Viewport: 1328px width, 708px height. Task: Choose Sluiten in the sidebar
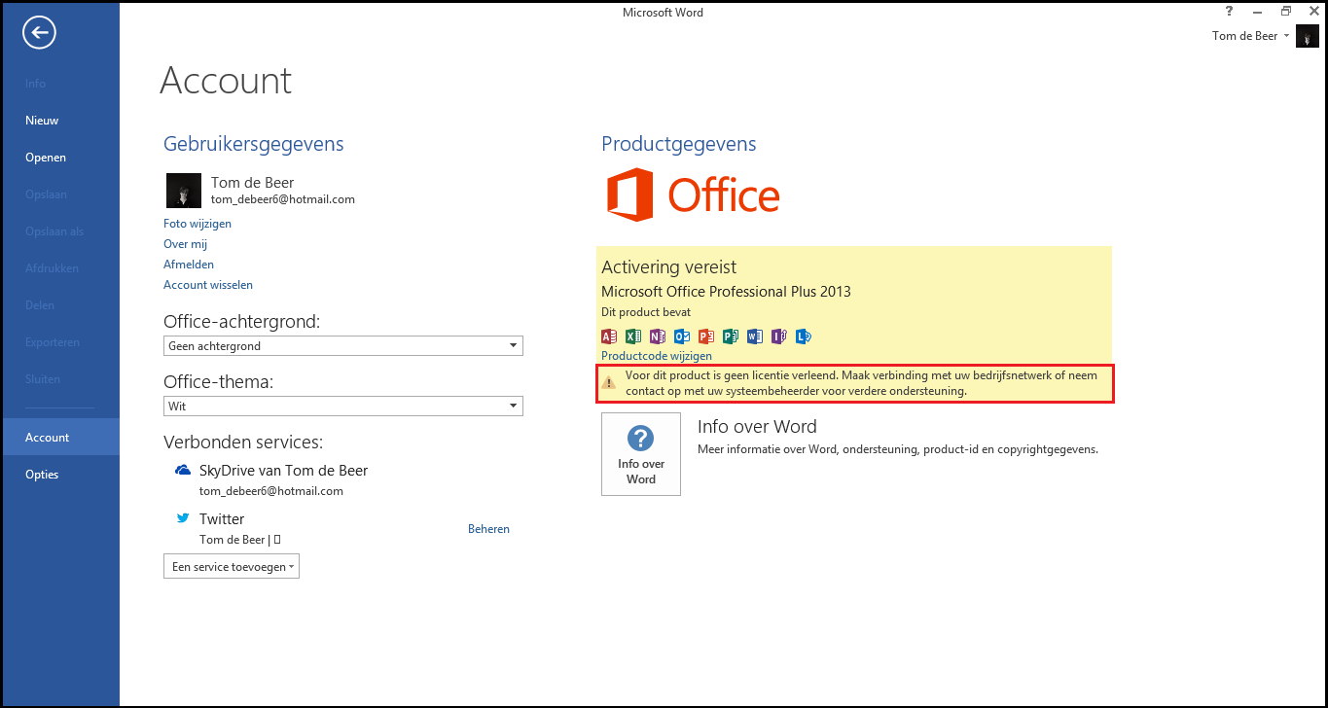click(x=59, y=379)
